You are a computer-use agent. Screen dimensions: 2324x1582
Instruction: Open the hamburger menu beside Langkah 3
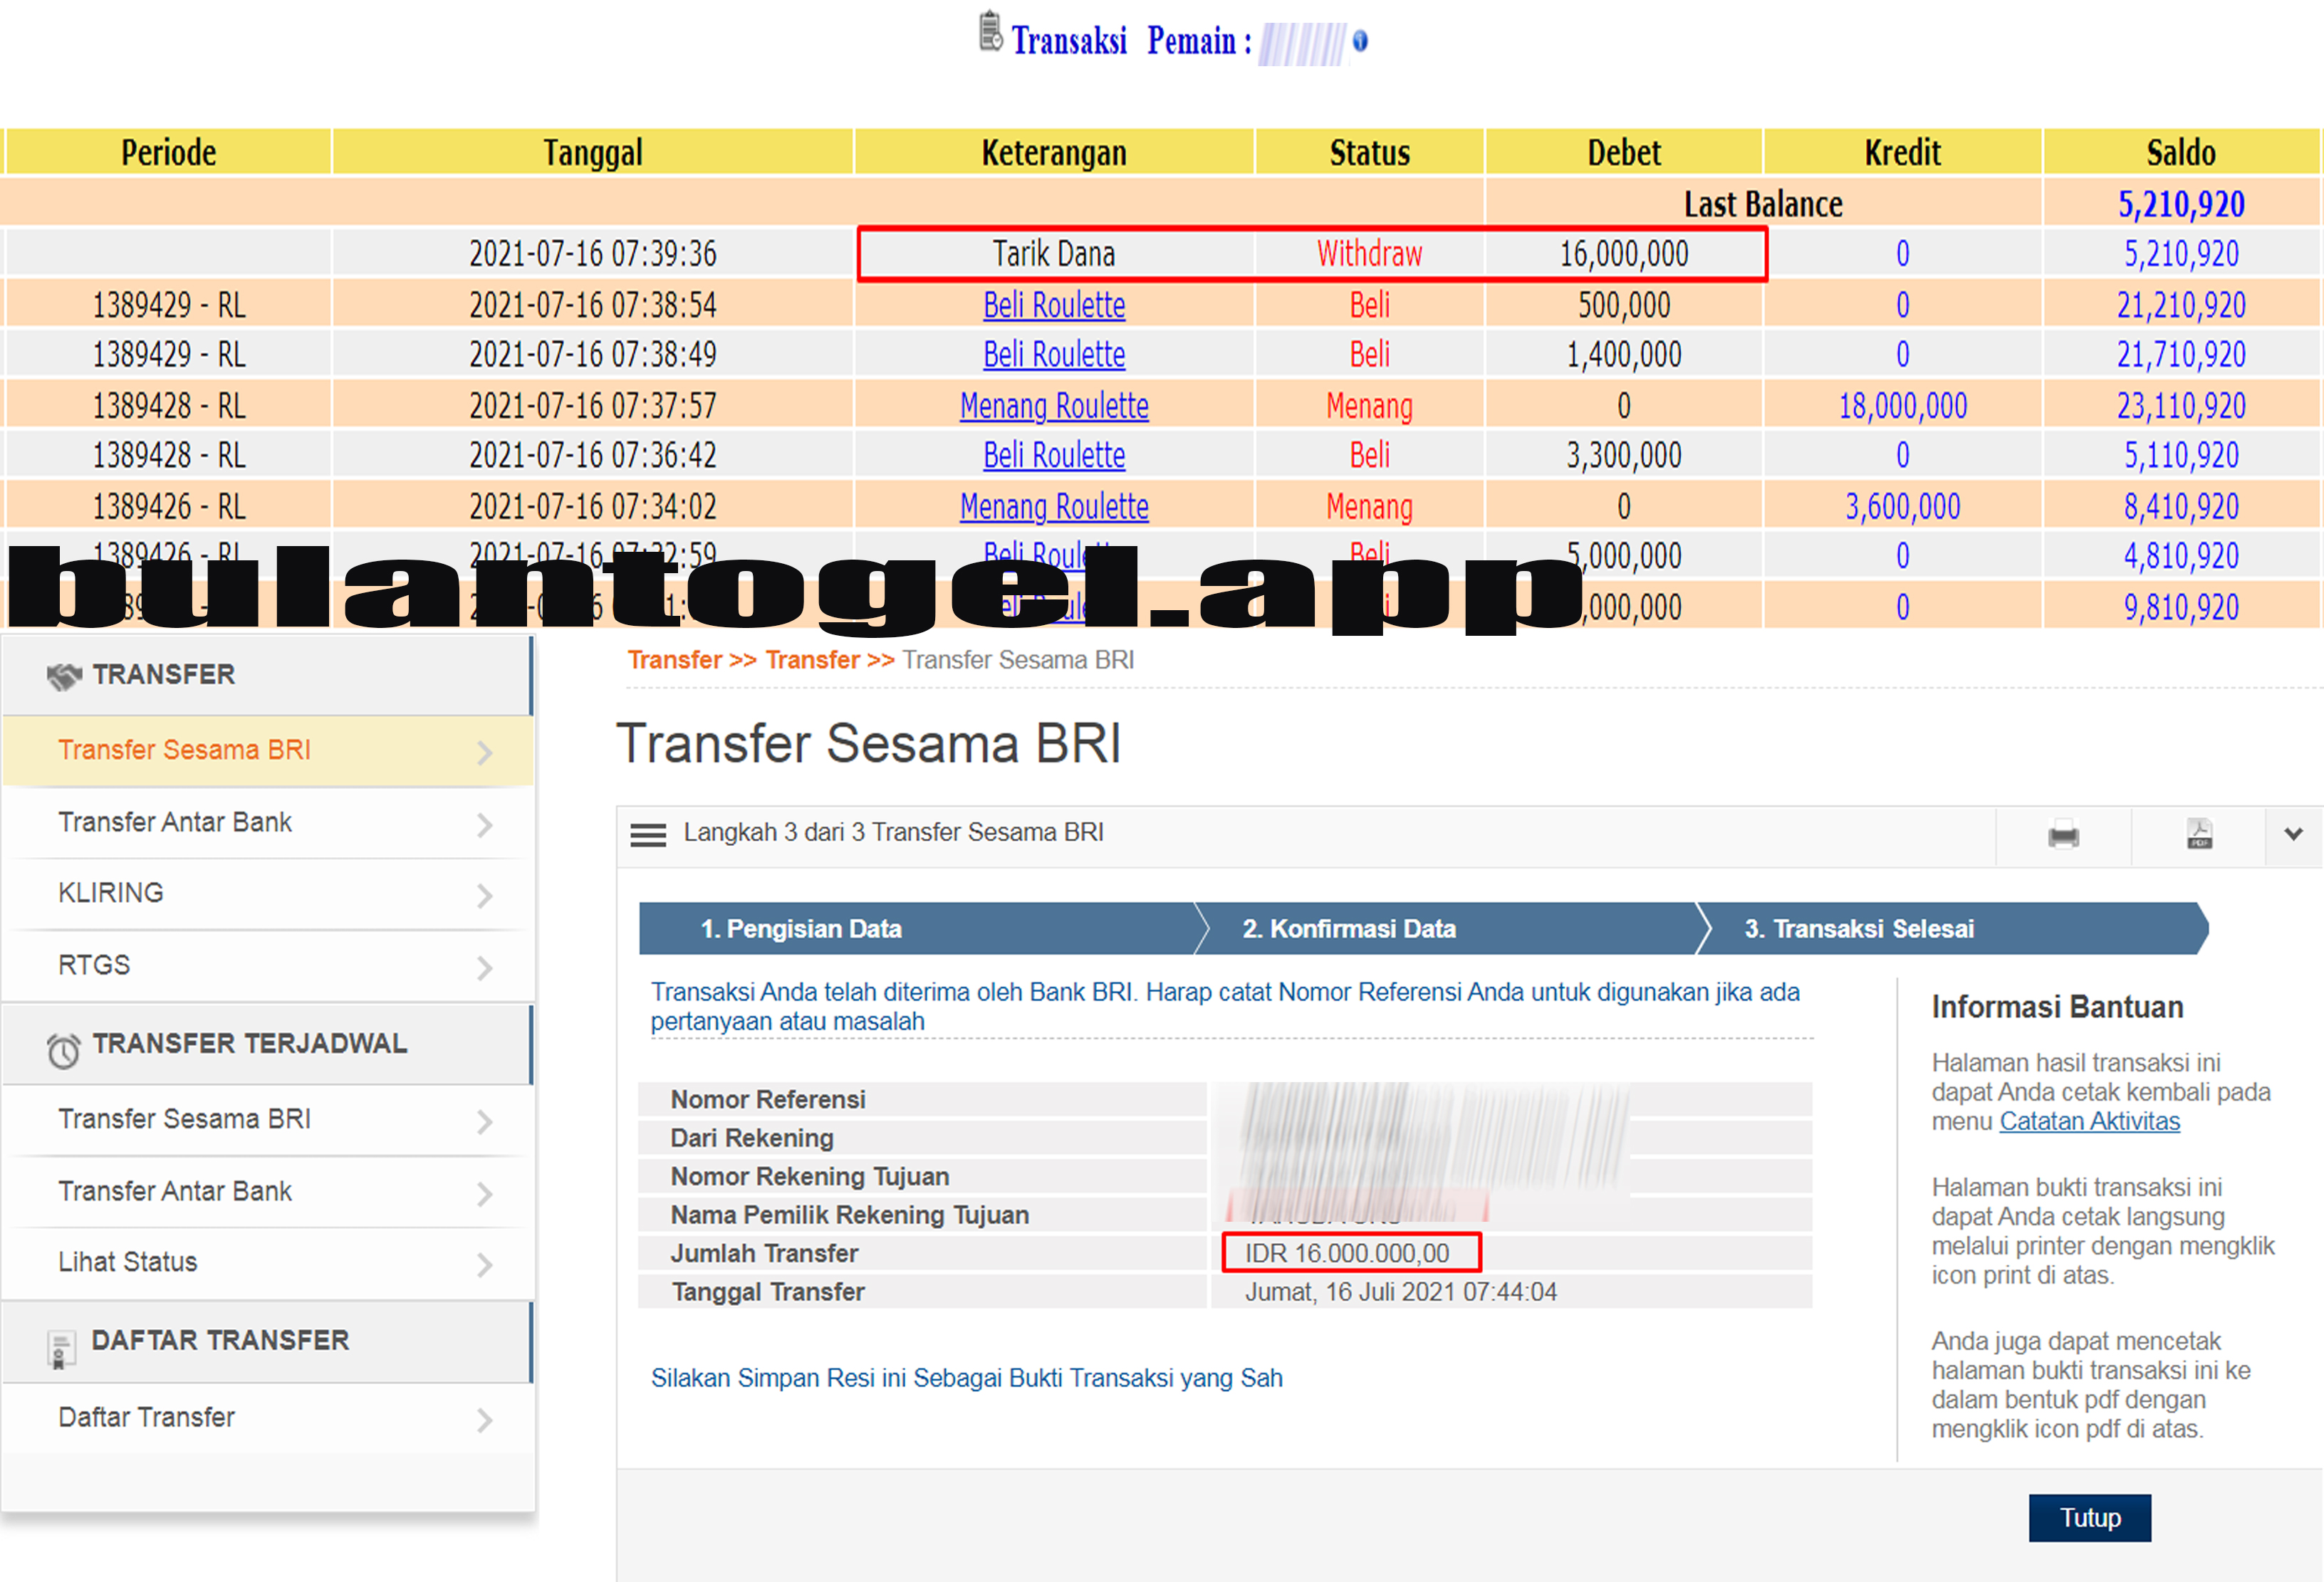(x=648, y=834)
